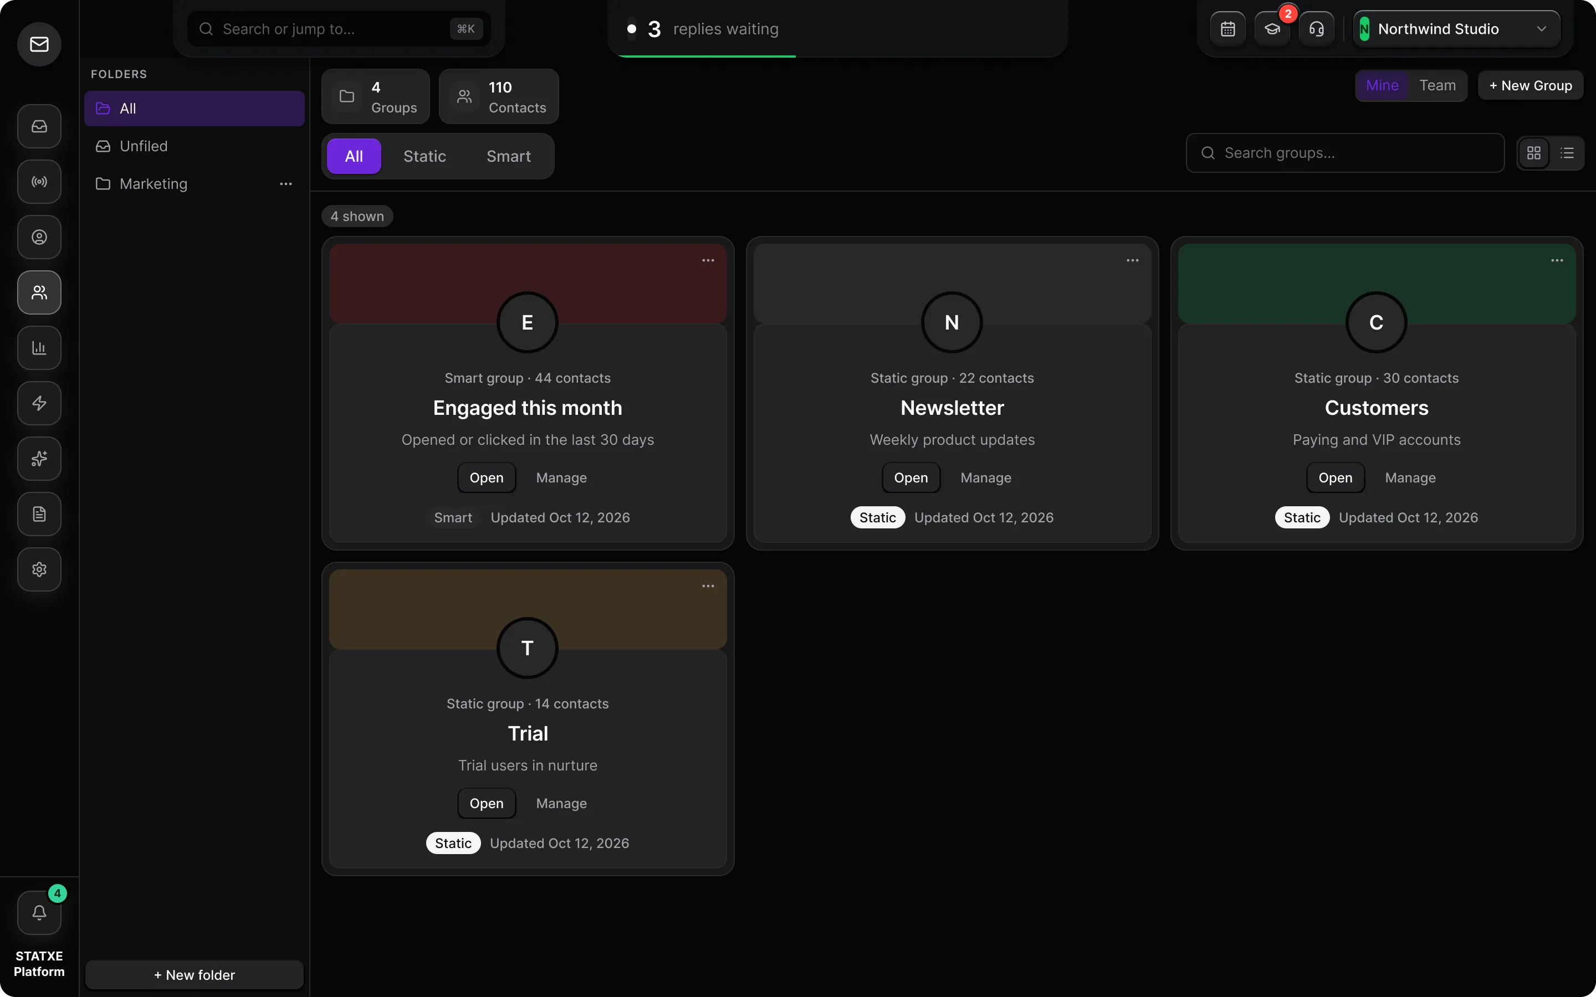Screen dimensions: 1596x997
Task: Select the All folder in Folders list
Action: pyautogui.click(x=195, y=109)
